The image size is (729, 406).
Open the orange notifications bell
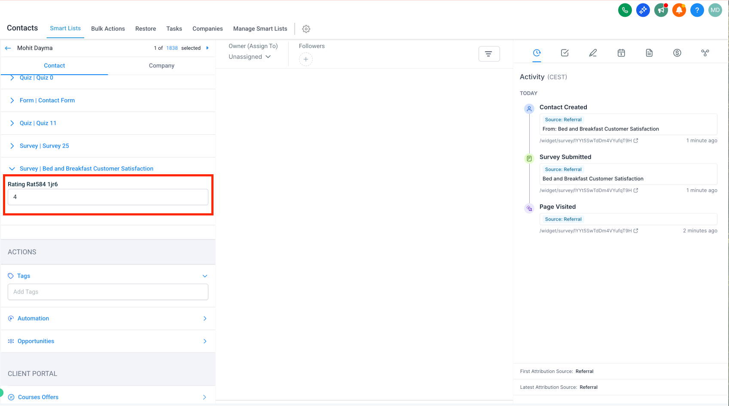pyautogui.click(x=679, y=10)
